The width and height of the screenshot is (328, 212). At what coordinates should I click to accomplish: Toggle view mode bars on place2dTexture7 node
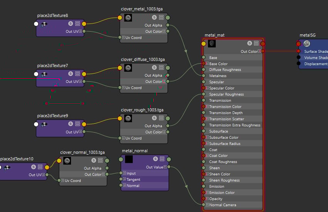click(78, 74)
